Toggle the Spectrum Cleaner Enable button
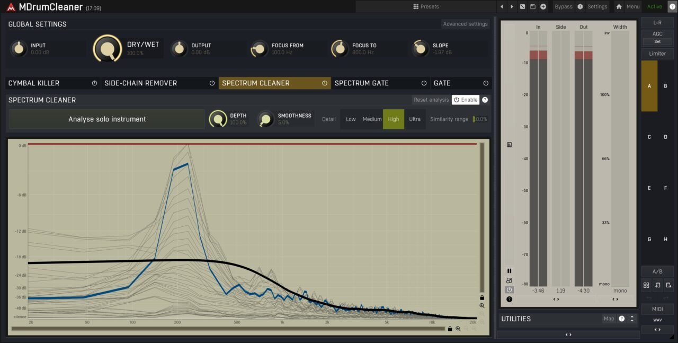Image resolution: width=678 pixels, height=343 pixels. [465, 100]
